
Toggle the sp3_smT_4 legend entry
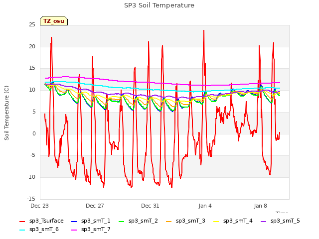(233, 221)
